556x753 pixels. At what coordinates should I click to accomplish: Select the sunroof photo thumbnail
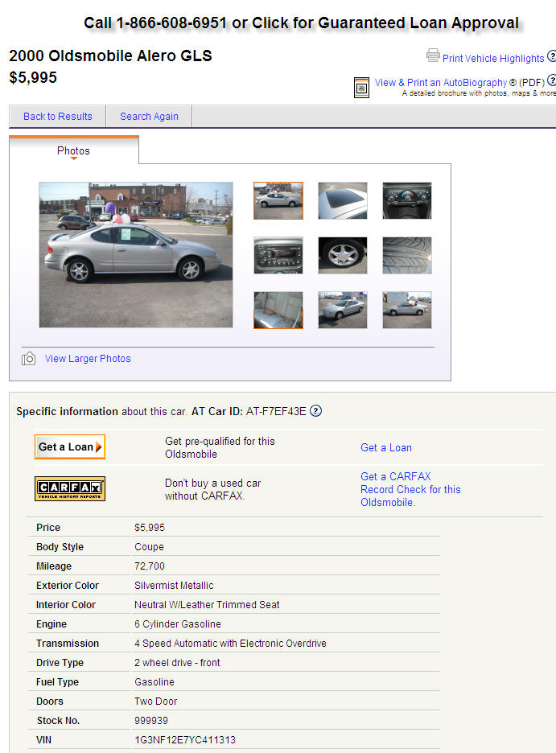click(342, 201)
